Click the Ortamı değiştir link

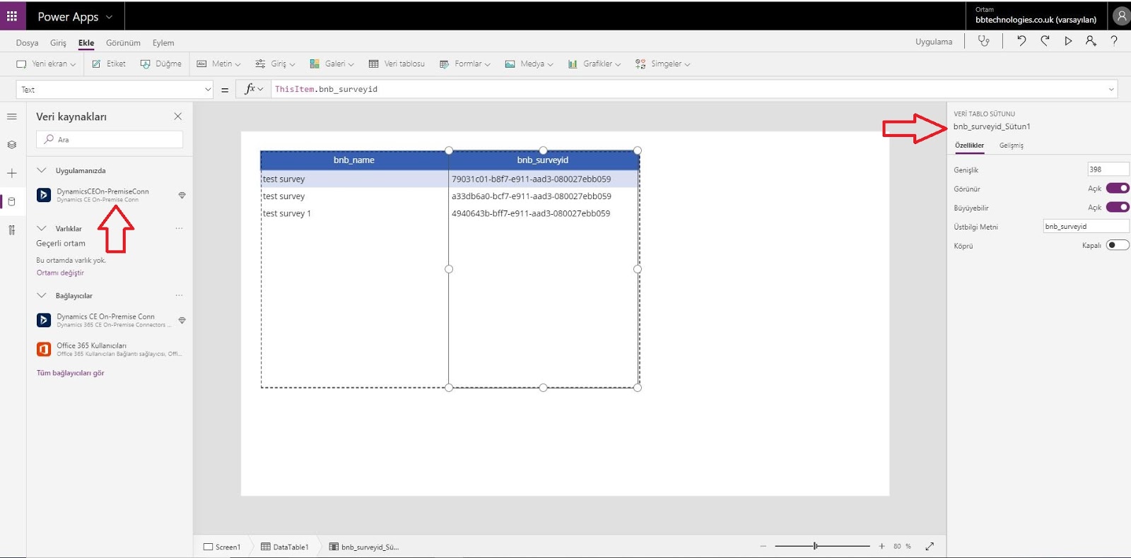pos(60,273)
